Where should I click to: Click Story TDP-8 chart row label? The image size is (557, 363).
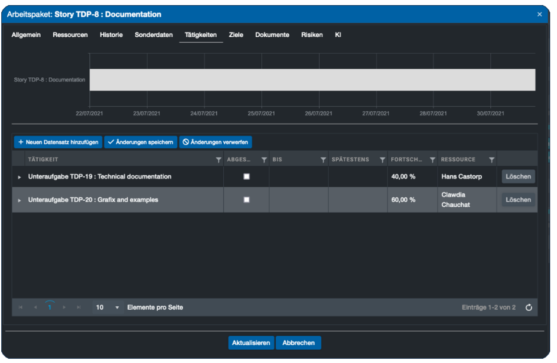pyautogui.click(x=50, y=80)
